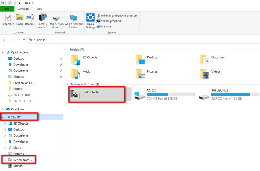Open Properties in the ribbon
The image size is (260, 171).
8,19
